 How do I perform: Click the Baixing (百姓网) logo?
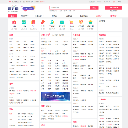point(13,9)
